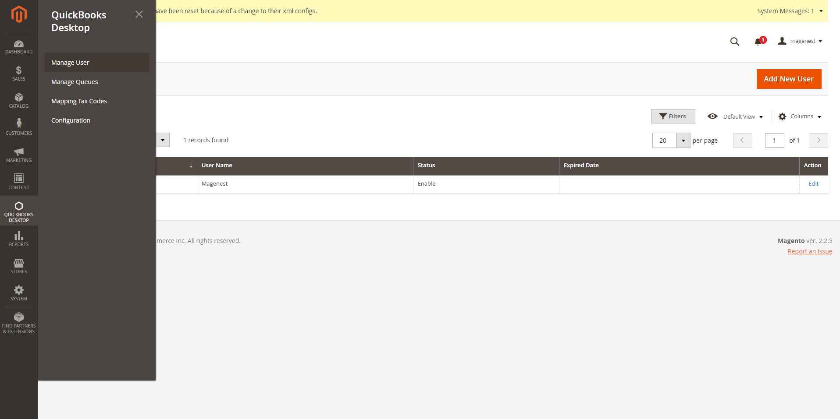Select Mapping Tax Codes menu item
The width and height of the screenshot is (840, 419).
[x=79, y=101]
